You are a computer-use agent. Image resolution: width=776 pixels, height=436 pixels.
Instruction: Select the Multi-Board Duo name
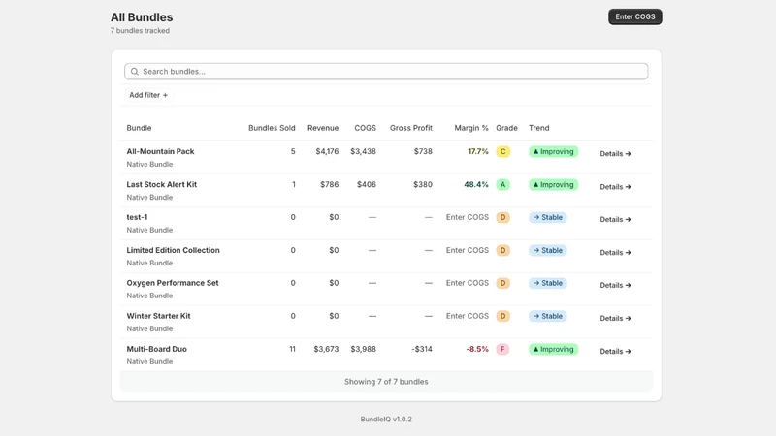click(x=157, y=349)
